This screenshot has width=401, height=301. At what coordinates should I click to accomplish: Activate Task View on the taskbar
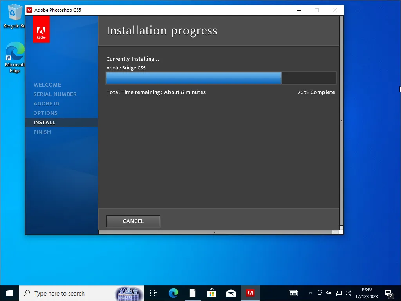(153, 293)
